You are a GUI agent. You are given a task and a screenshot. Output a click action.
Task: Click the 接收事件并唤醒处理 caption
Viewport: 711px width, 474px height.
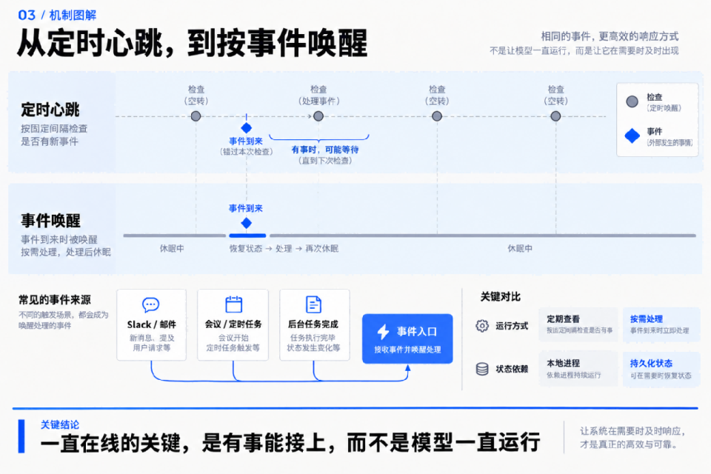[407, 350]
